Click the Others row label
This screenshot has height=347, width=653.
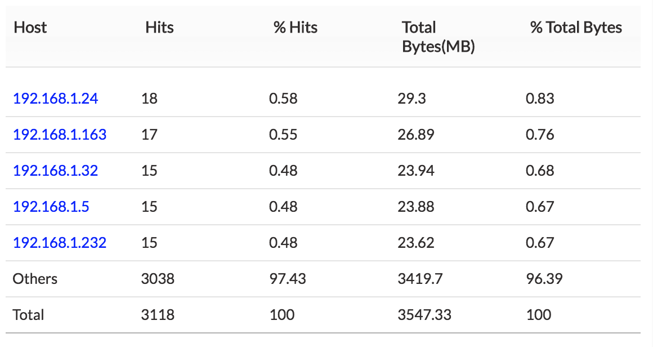(x=35, y=279)
